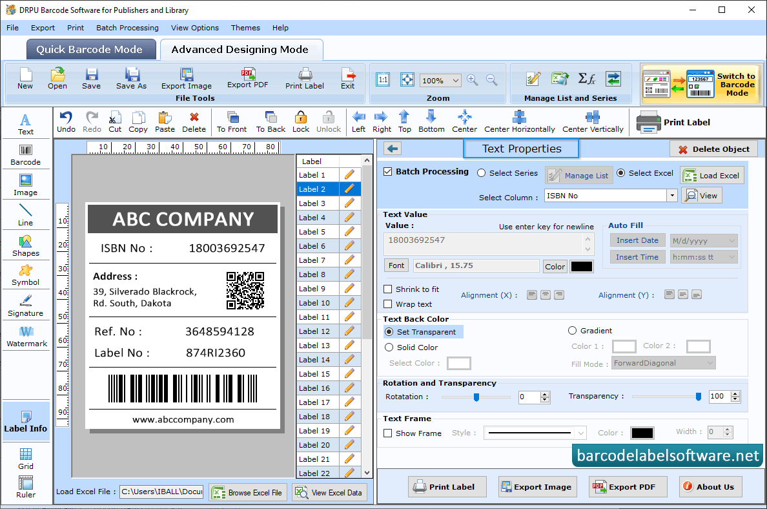Create a New label file
This screenshot has height=509, width=767.
[x=25, y=79]
